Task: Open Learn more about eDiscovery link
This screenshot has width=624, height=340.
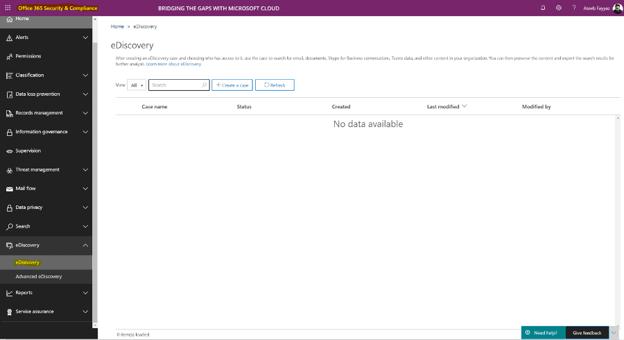Action: click(x=173, y=64)
